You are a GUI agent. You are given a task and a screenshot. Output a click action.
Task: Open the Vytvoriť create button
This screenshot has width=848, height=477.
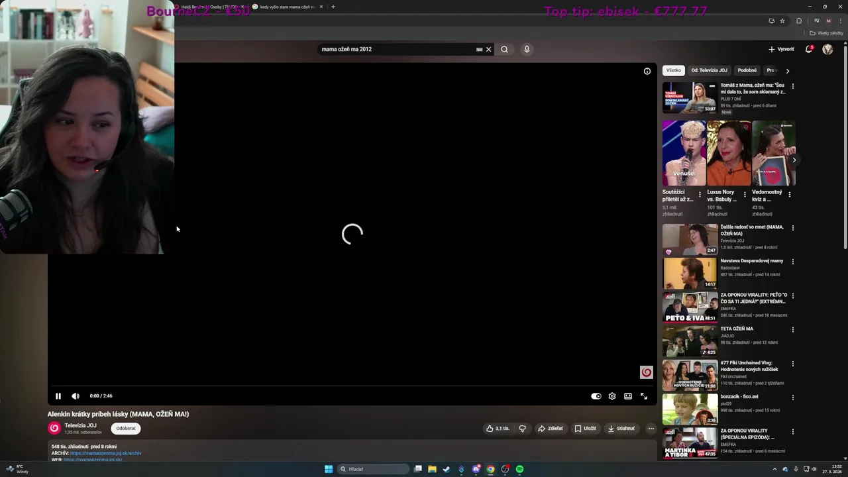tap(781, 49)
